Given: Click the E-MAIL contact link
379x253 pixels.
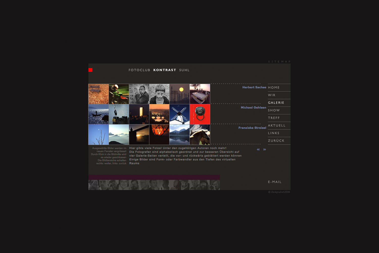Looking at the screenshot, I should (275, 182).
